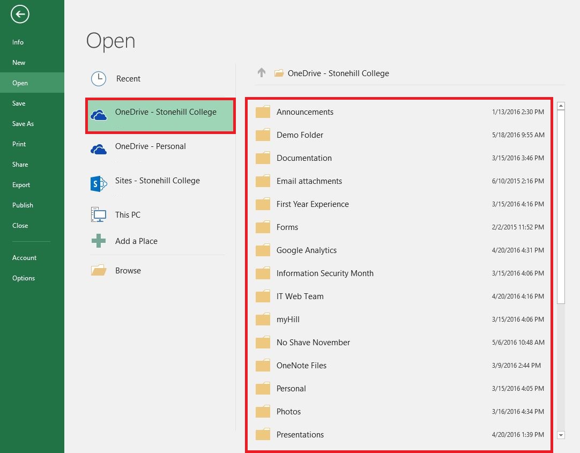
Task: Open the Share page
Action: point(32,164)
